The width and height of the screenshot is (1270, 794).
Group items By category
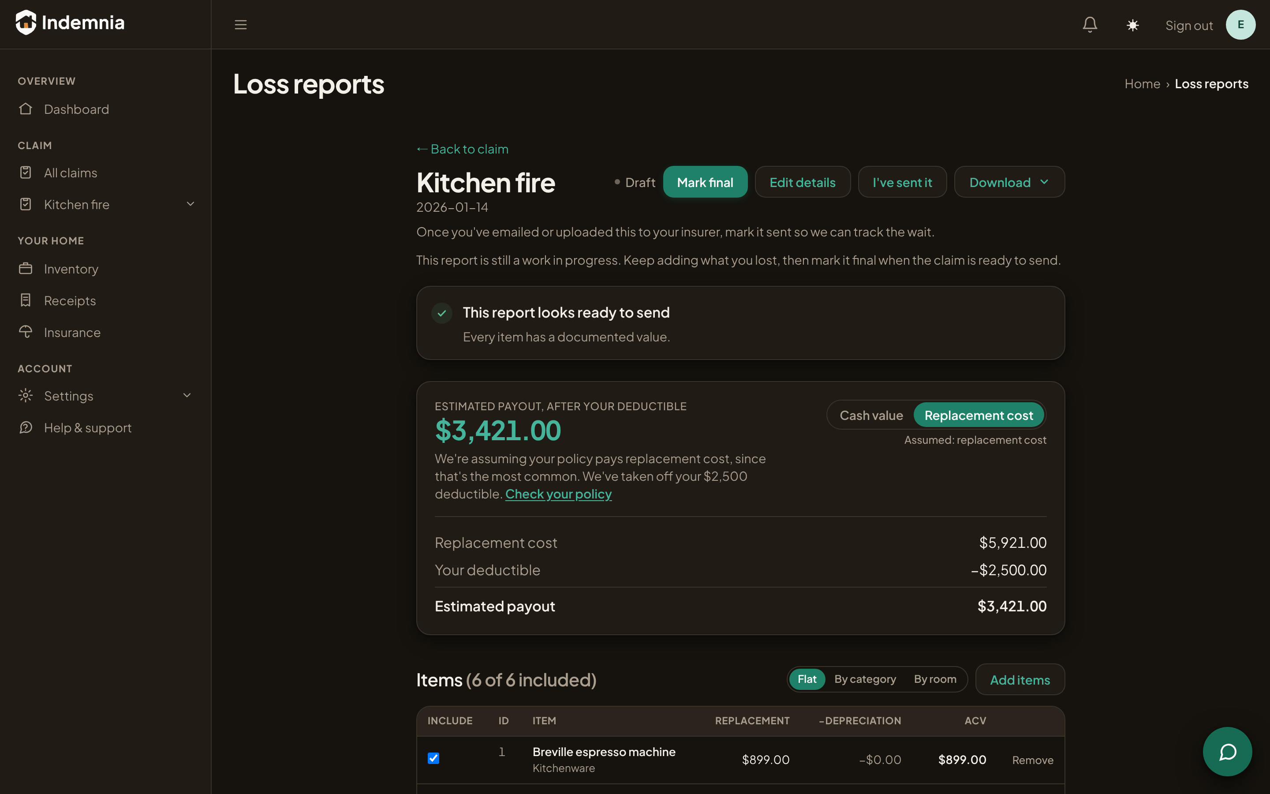point(865,679)
